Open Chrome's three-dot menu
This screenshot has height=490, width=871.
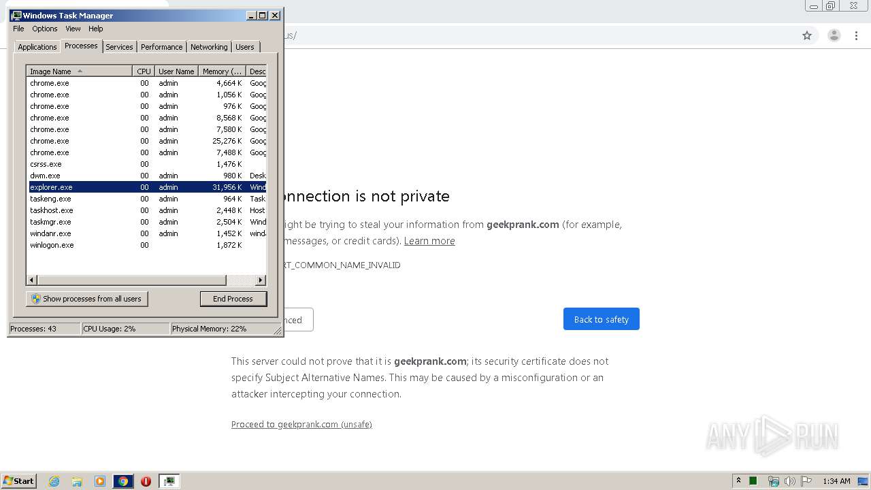click(857, 35)
